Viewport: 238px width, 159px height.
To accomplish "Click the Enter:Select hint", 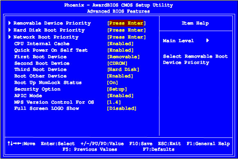I will pyautogui.click(x=58, y=143).
